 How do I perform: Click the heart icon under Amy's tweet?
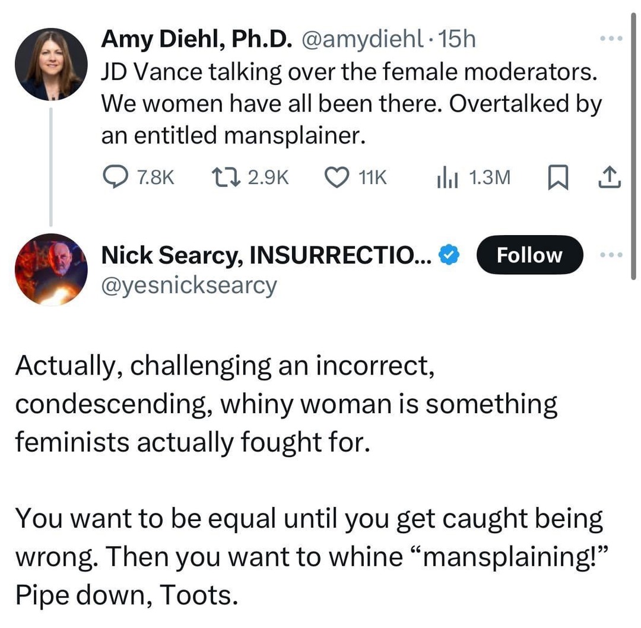click(x=337, y=176)
